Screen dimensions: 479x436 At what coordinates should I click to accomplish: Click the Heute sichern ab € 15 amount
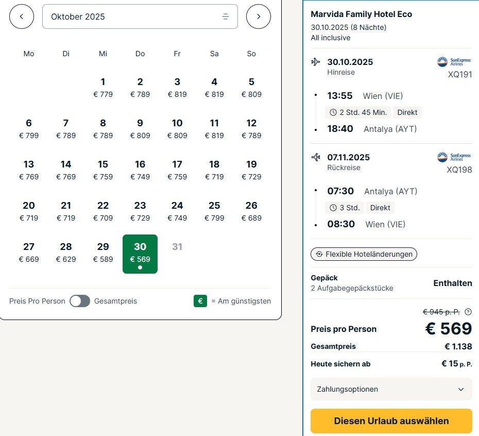pos(457,363)
